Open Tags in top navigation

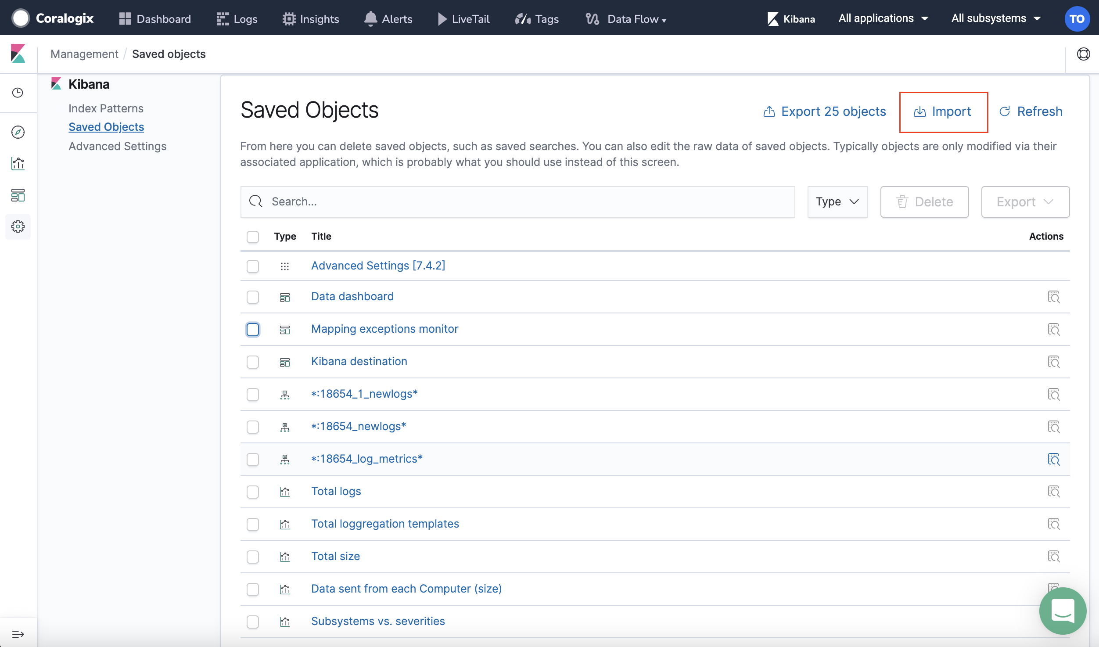[x=537, y=19]
